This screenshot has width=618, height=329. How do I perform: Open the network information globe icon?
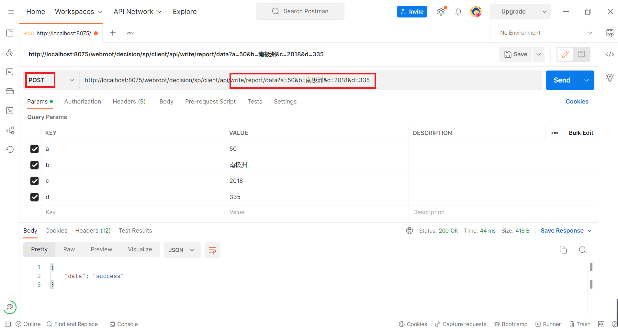tap(410, 231)
